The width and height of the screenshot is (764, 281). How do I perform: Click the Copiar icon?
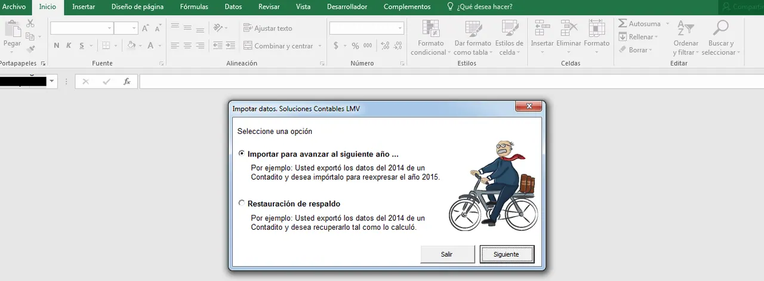coord(30,37)
